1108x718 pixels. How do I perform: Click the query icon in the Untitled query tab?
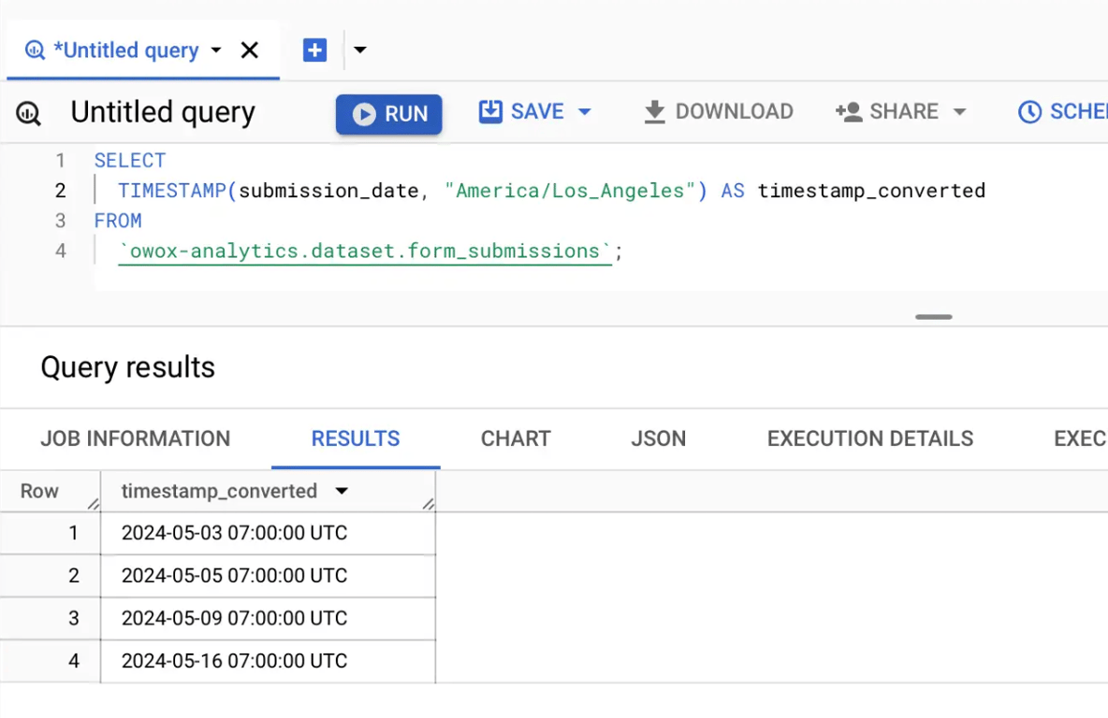coord(35,50)
